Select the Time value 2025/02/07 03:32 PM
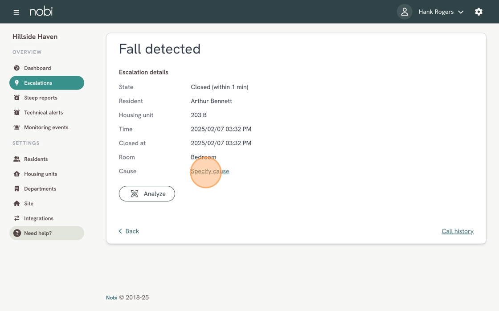The height and width of the screenshot is (311, 499). (x=221, y=129)
